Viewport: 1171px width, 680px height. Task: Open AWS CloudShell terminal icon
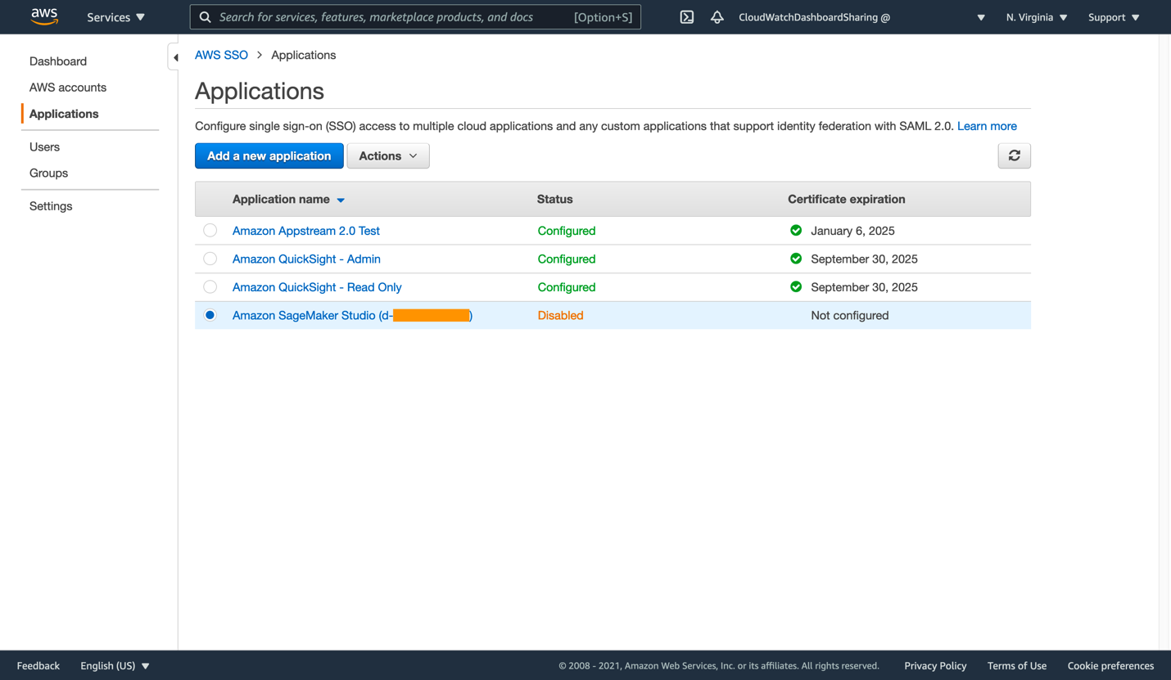[x=686, y=16]
